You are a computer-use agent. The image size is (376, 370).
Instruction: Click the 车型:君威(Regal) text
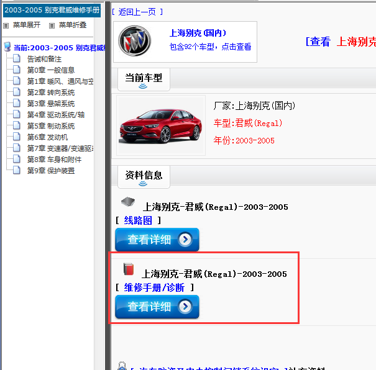click(x=248, y=123)
